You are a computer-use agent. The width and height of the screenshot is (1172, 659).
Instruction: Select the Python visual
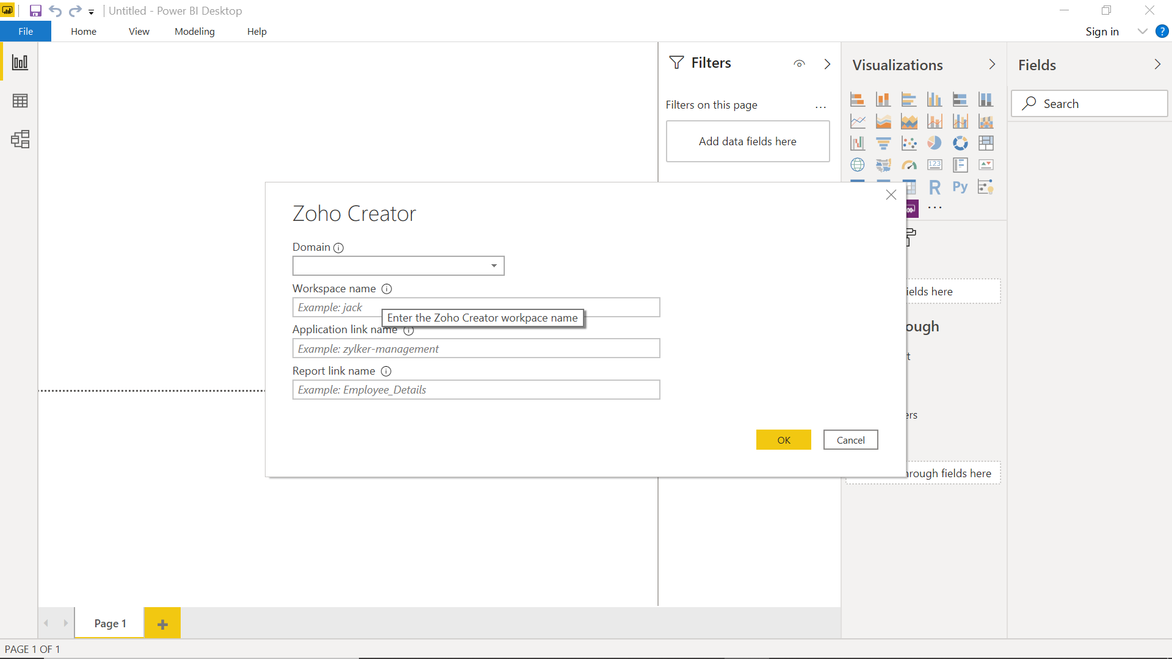click(960, 187)
